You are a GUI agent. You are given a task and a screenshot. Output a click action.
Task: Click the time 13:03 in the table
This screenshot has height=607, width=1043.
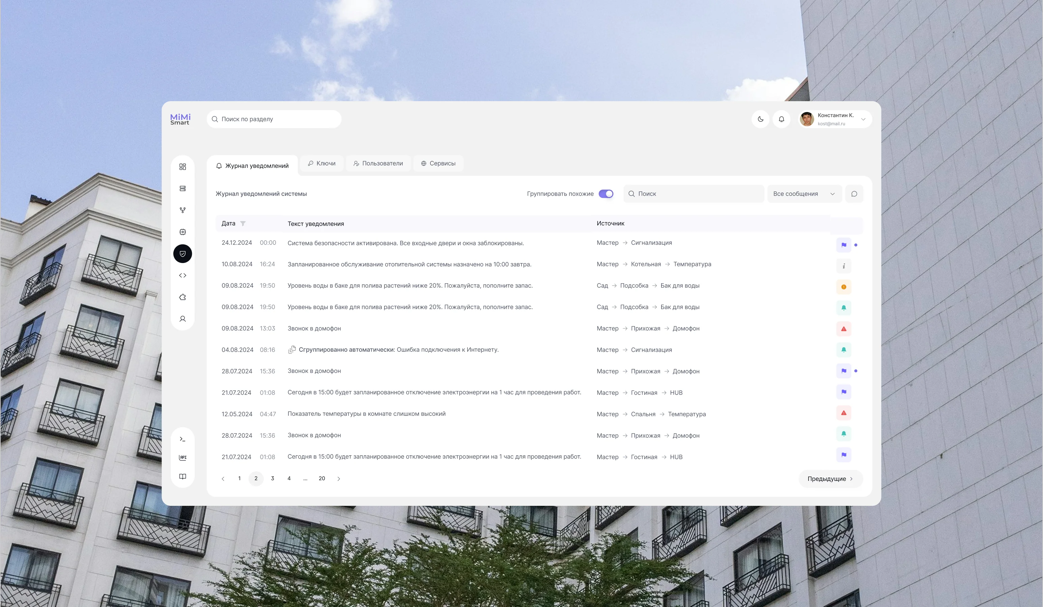click(267, 328)
